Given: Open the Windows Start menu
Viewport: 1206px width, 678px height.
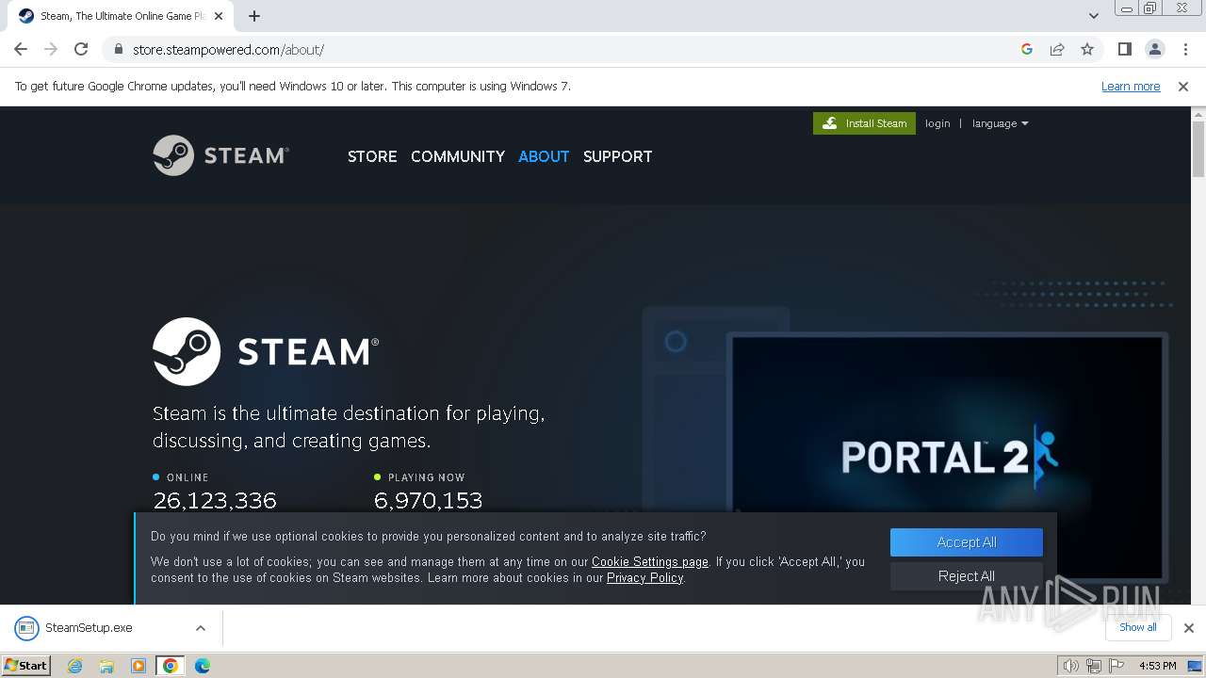Looking at the screenshot, I should [x=26, y=665].
